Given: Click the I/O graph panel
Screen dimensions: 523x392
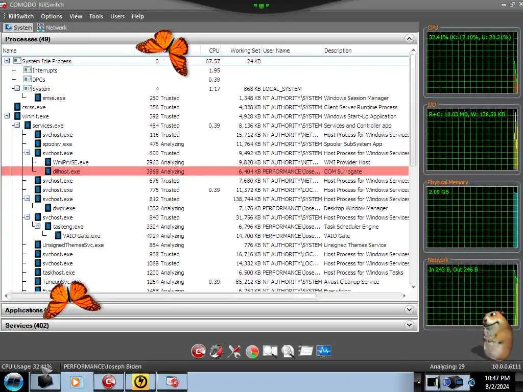Looking at the screenshot, I should (471, 140).
